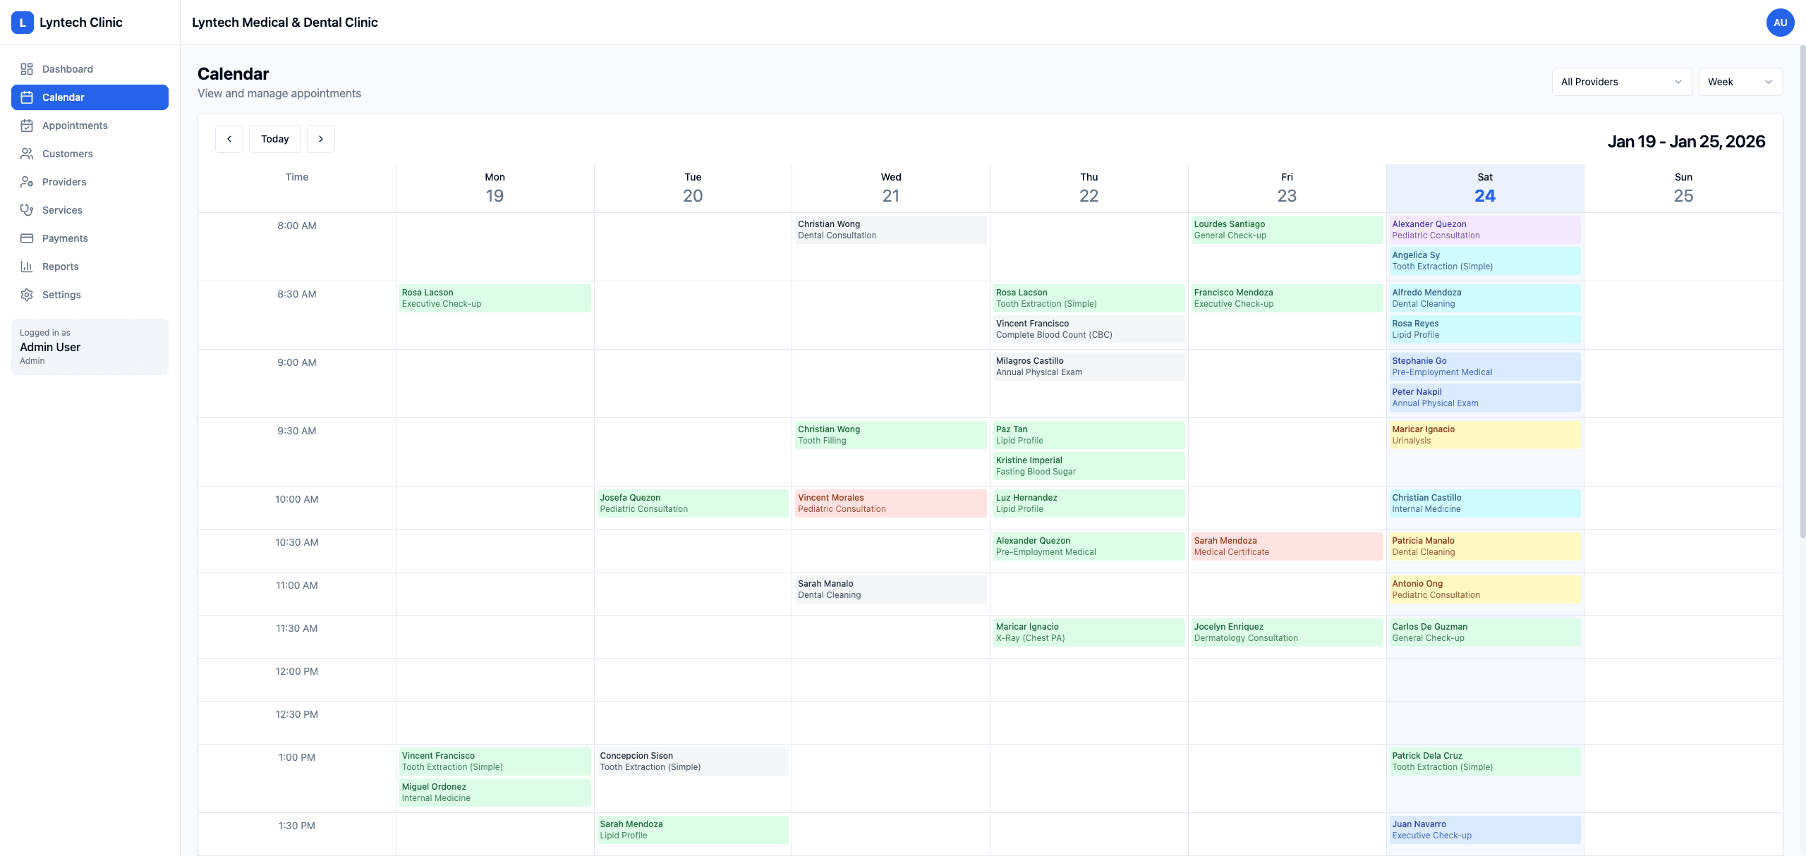Open Vincent Francisco Complete Blood Count appointment
Image resolution: width=1806 pixels, height=856 pixels.
(x=1089, y=329)
